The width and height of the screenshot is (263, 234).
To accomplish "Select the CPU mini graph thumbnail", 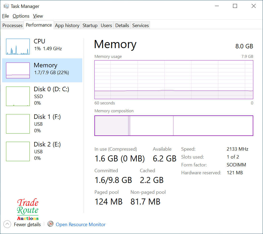I will 18,47.
